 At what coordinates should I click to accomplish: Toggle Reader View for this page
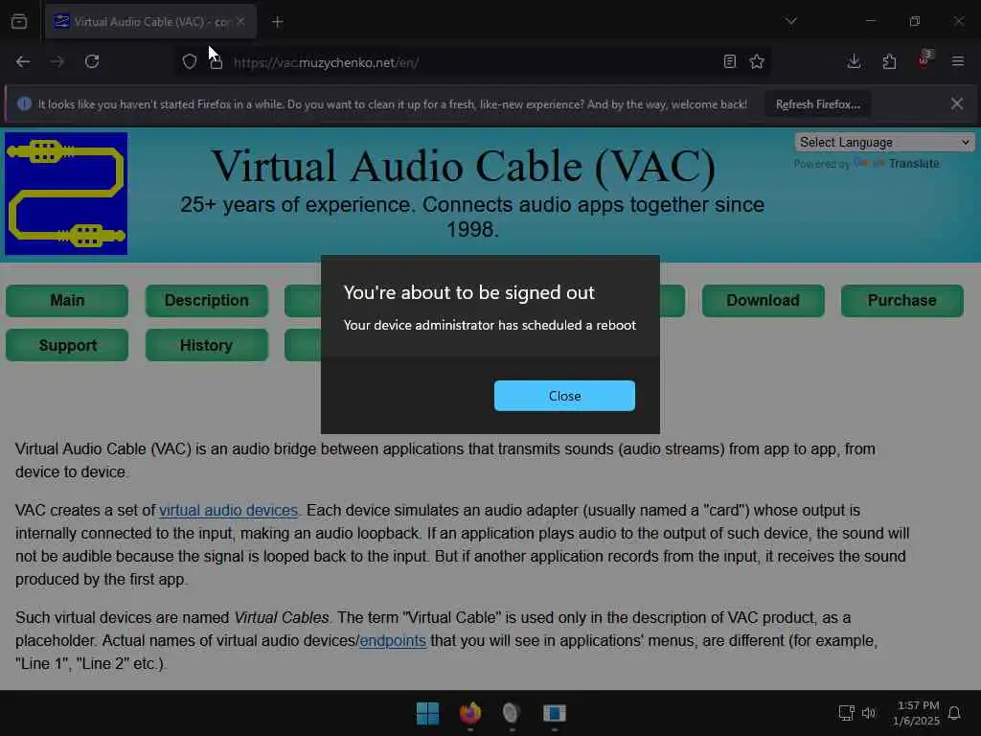tap(729, 61)
